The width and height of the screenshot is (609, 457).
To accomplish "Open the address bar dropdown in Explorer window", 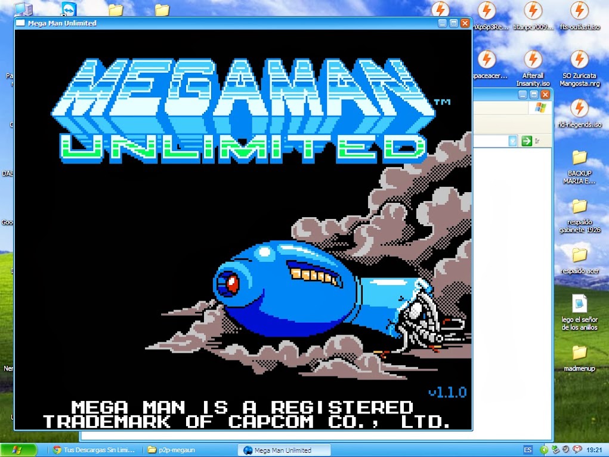I will (x=513, y=141).
